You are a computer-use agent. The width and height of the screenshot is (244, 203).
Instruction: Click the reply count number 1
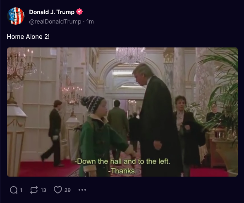[21, 190]
